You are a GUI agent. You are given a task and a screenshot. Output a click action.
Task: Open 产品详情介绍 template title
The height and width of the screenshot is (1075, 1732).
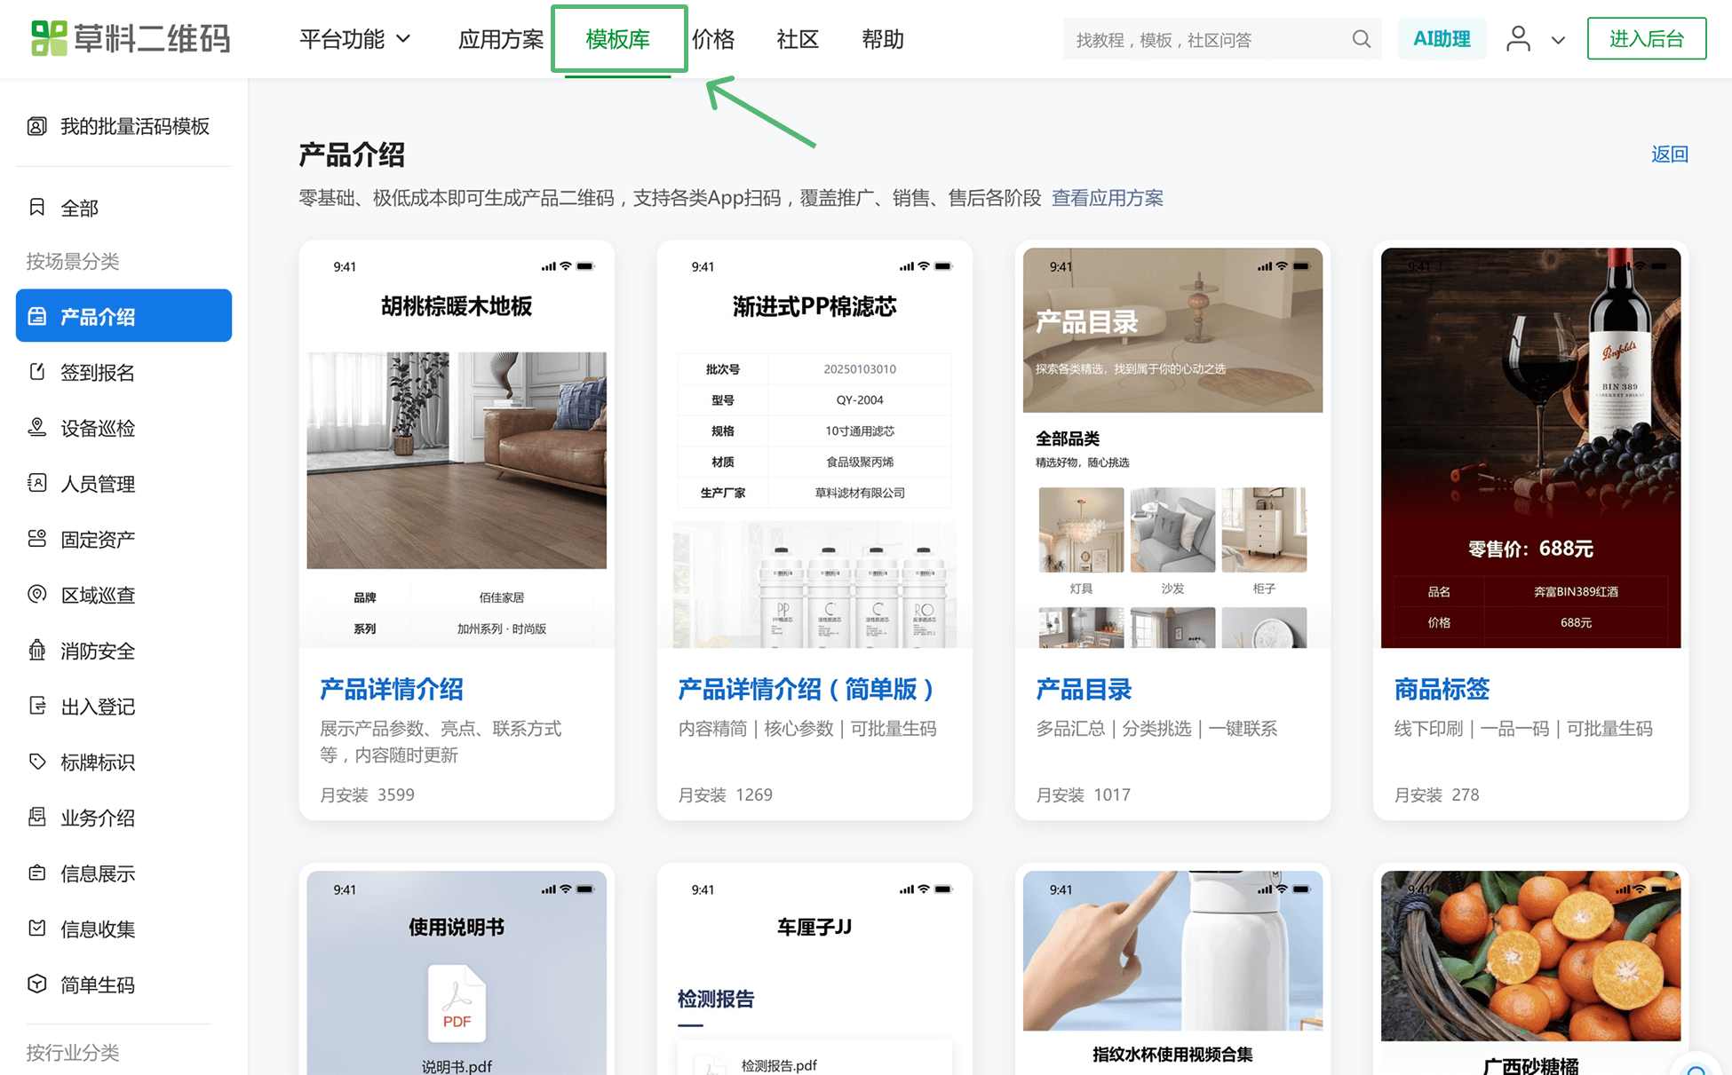coord(392,690)
